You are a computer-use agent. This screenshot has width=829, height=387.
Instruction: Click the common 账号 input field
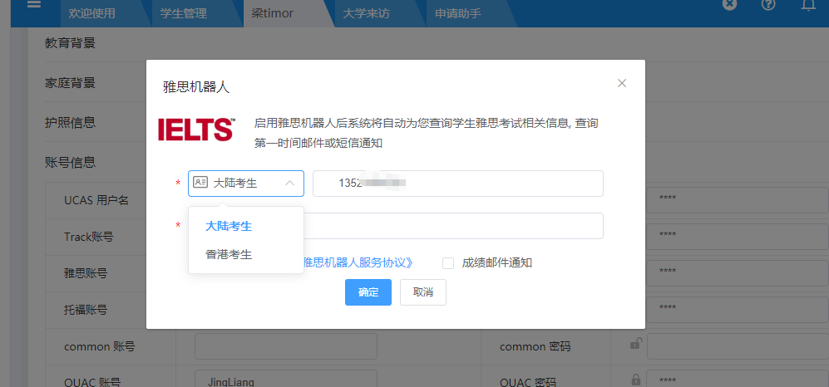[286, 346]
